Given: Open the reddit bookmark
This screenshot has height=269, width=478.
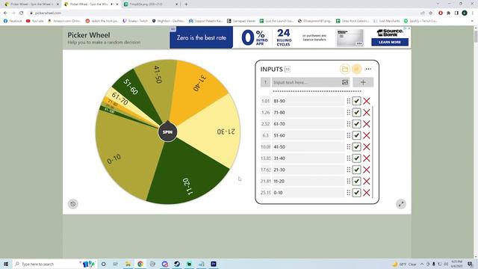Looking at the screenshot, I should (102, 21).
